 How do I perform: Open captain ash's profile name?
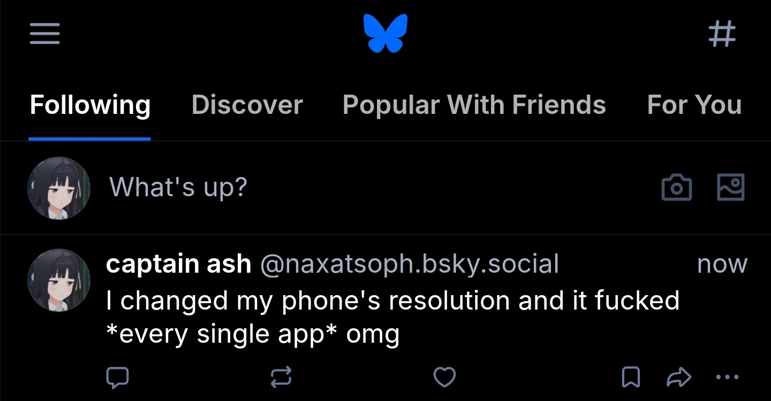(178, 264)
